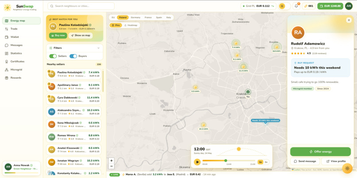Select seller Cyra Dabkowski in list
This screenshot has height=178, width=357.
(x=74, y=99)
